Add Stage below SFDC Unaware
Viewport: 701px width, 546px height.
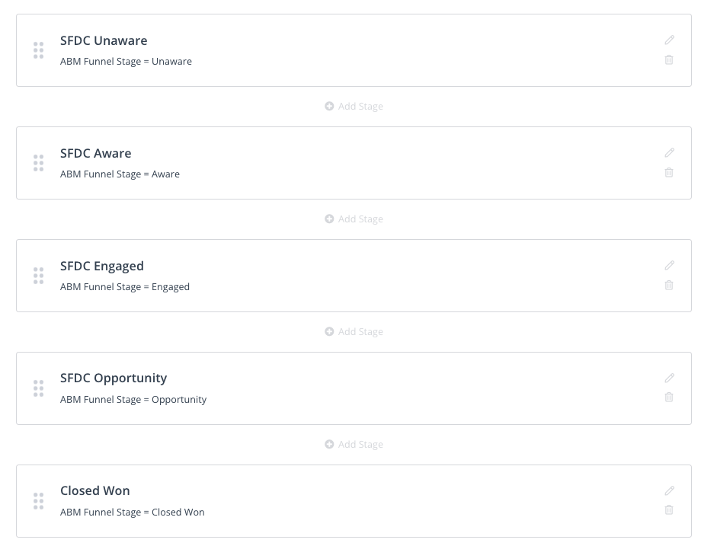click(354, 107)
